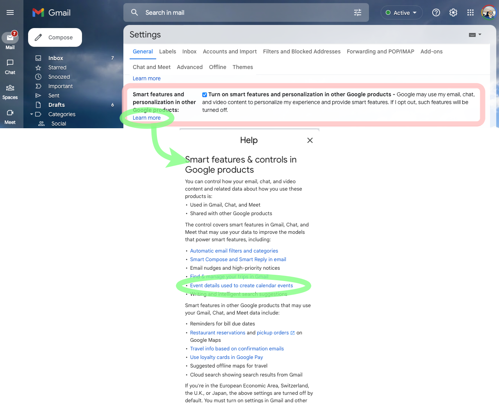The width and height of the screenshot is (499, 403).
Task: Show search options filter icon
Action: [x=358, y=12]
